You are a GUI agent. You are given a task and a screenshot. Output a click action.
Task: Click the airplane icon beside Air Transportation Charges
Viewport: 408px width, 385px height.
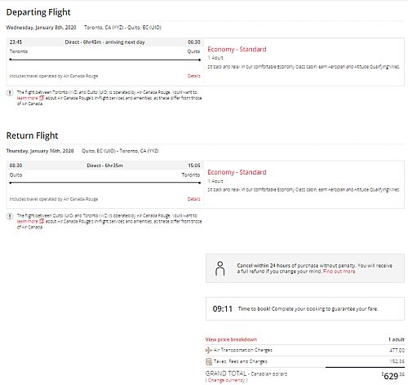[209, 350]
